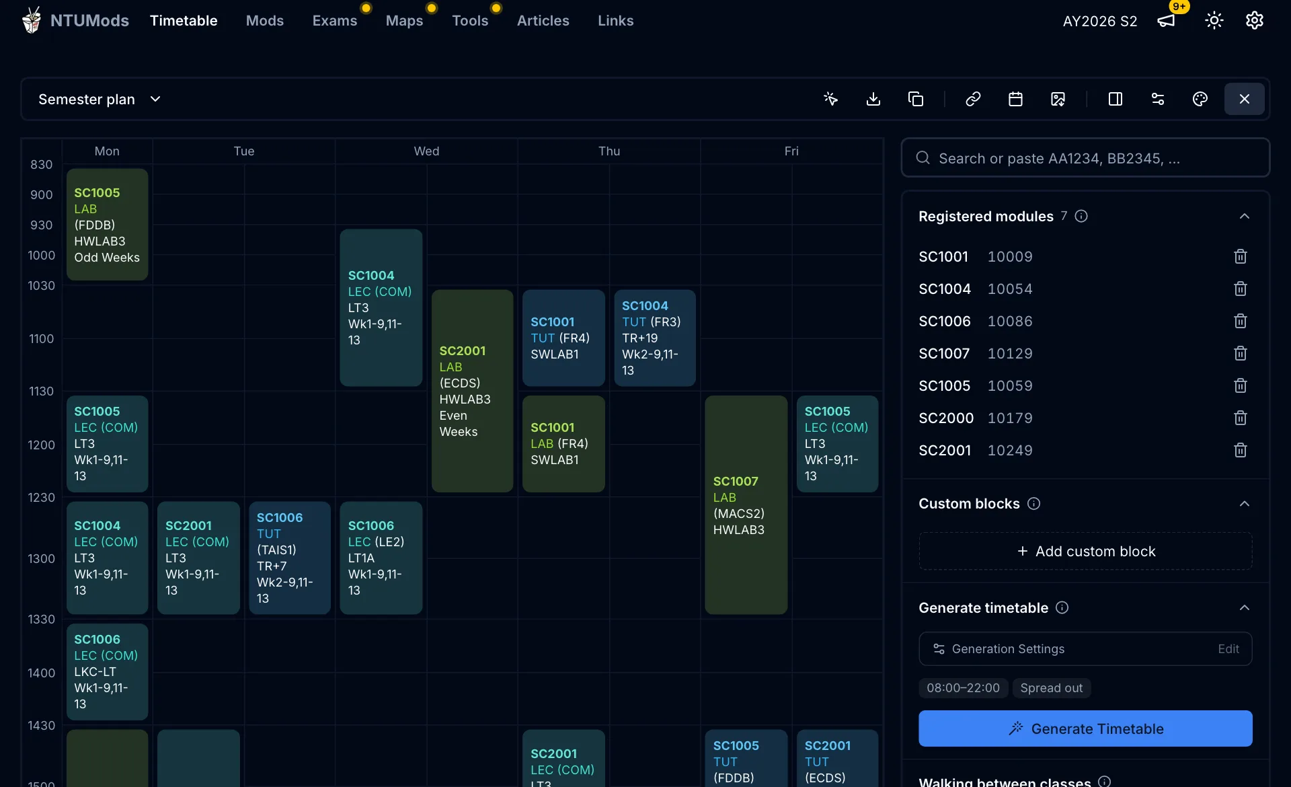
Task: Close the toolbar panel with the X button
Action: click(x=1245, y=99)
